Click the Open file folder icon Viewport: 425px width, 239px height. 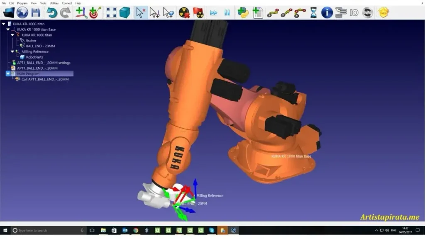8,12
